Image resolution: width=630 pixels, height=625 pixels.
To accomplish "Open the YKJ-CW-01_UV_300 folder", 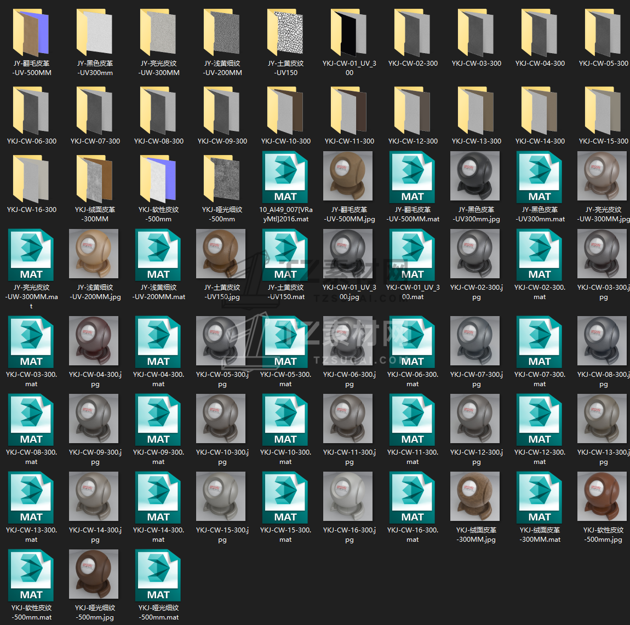I will click(x=349, y=33).
